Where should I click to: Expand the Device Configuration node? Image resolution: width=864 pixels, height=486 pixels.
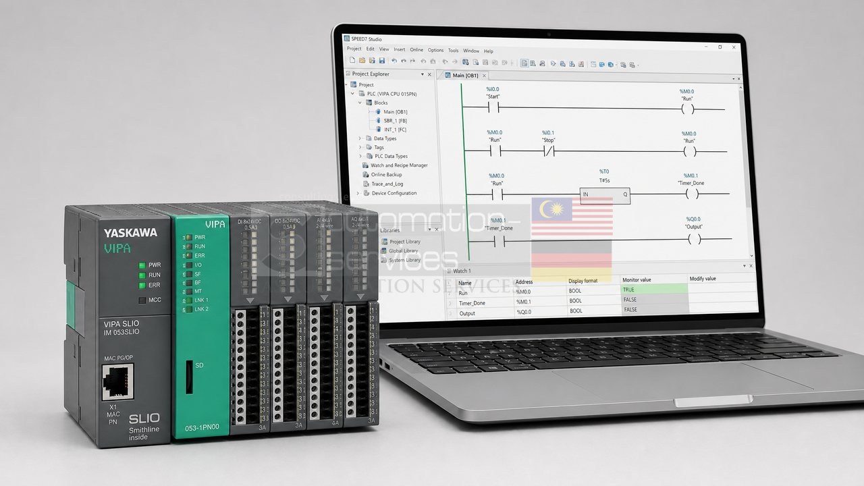[357, 193]
